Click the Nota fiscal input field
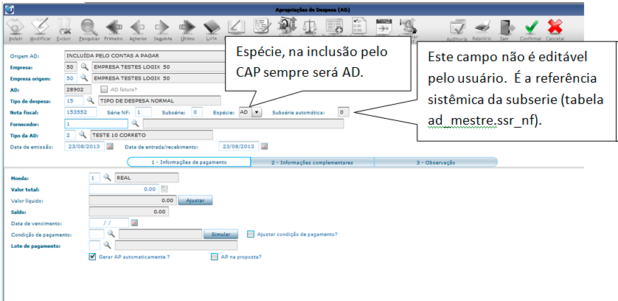Screen dimensions: 618x301 [x=80, y=112]
